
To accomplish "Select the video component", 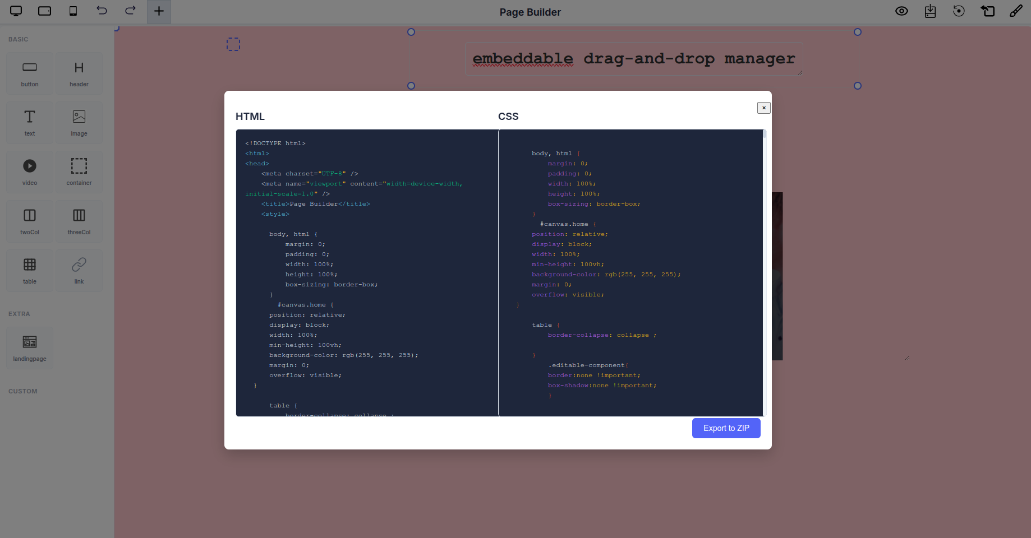I will point(29,171).
